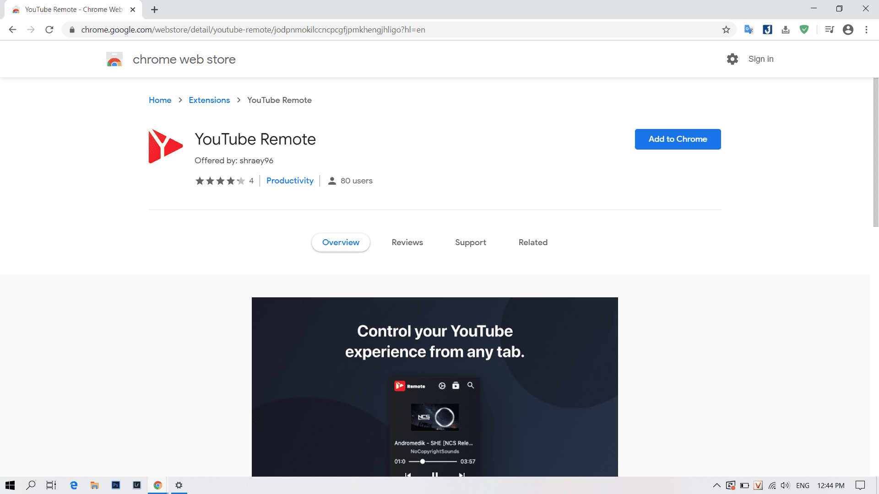Screen dimensions: 879x494
Task: Click the Add to Chrome button
Action: 678,139
